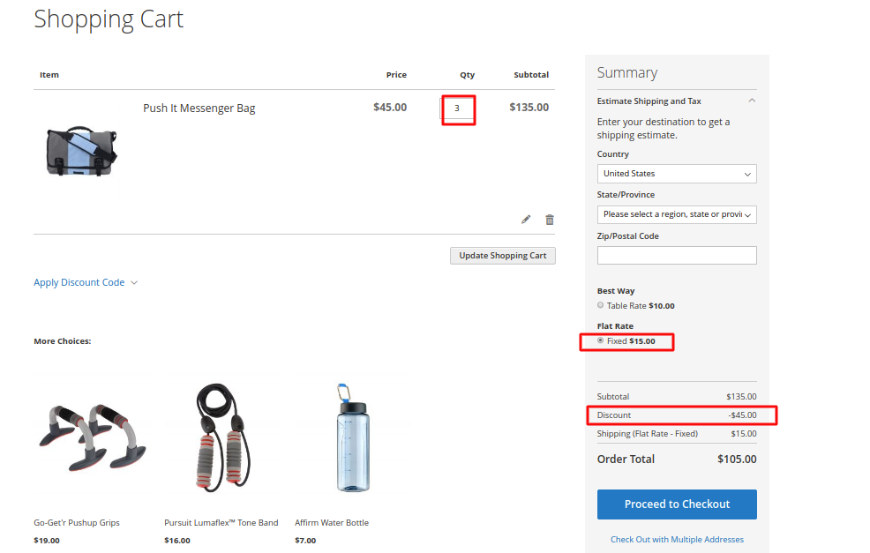Open the State/Province region dropdown
Viewport: 870px width, 553px height.
pos(677,214)
